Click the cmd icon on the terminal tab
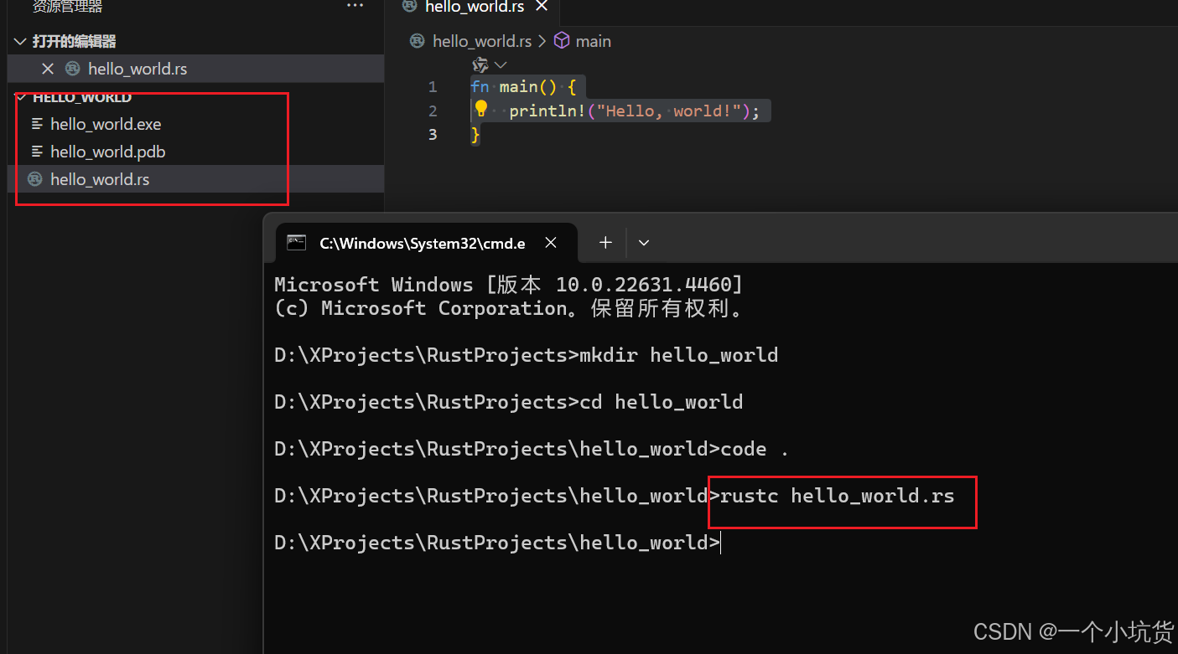The image size is (1178, 654). (297, 243)
